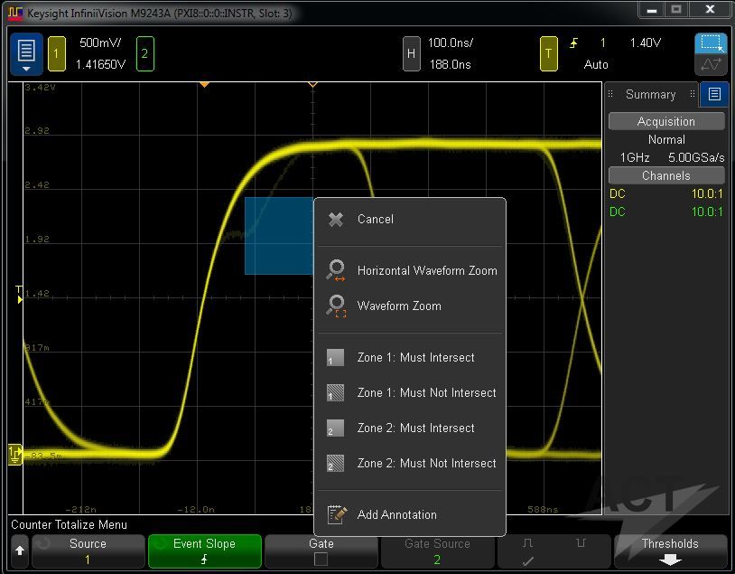Open the main menu dropdown icon

pyautogui.click(x=26, y=54)
